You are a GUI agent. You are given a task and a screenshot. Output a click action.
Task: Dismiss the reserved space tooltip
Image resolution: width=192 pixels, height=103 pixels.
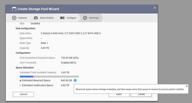[187, 86]
